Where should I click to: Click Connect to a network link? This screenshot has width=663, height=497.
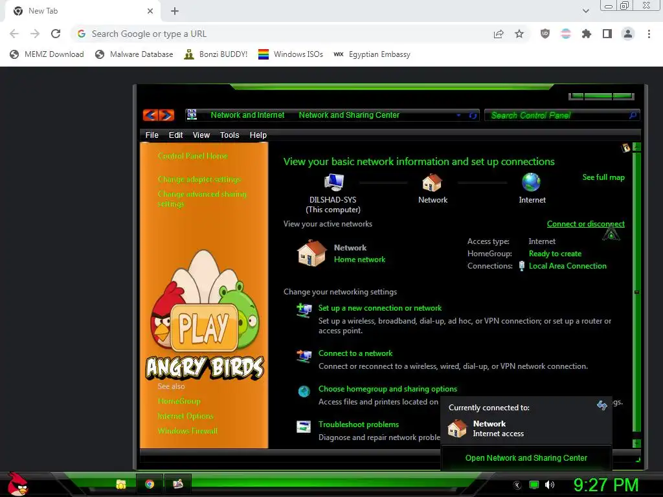pos(355,353)
